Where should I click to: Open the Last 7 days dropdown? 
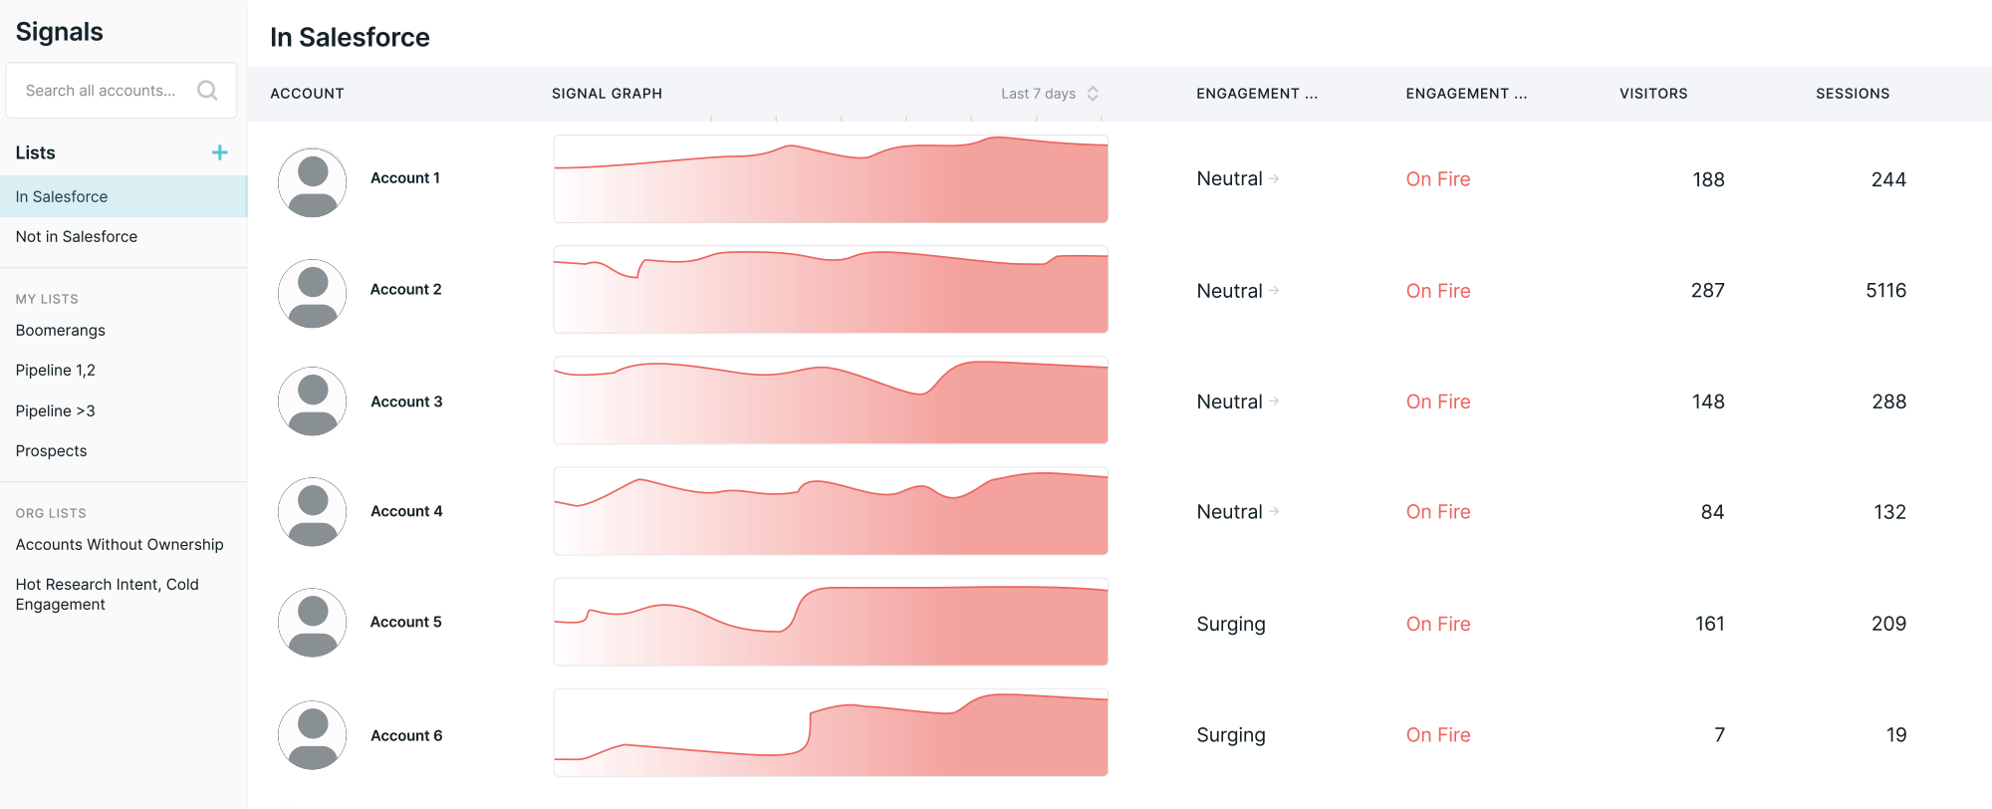coord(1050,94)
